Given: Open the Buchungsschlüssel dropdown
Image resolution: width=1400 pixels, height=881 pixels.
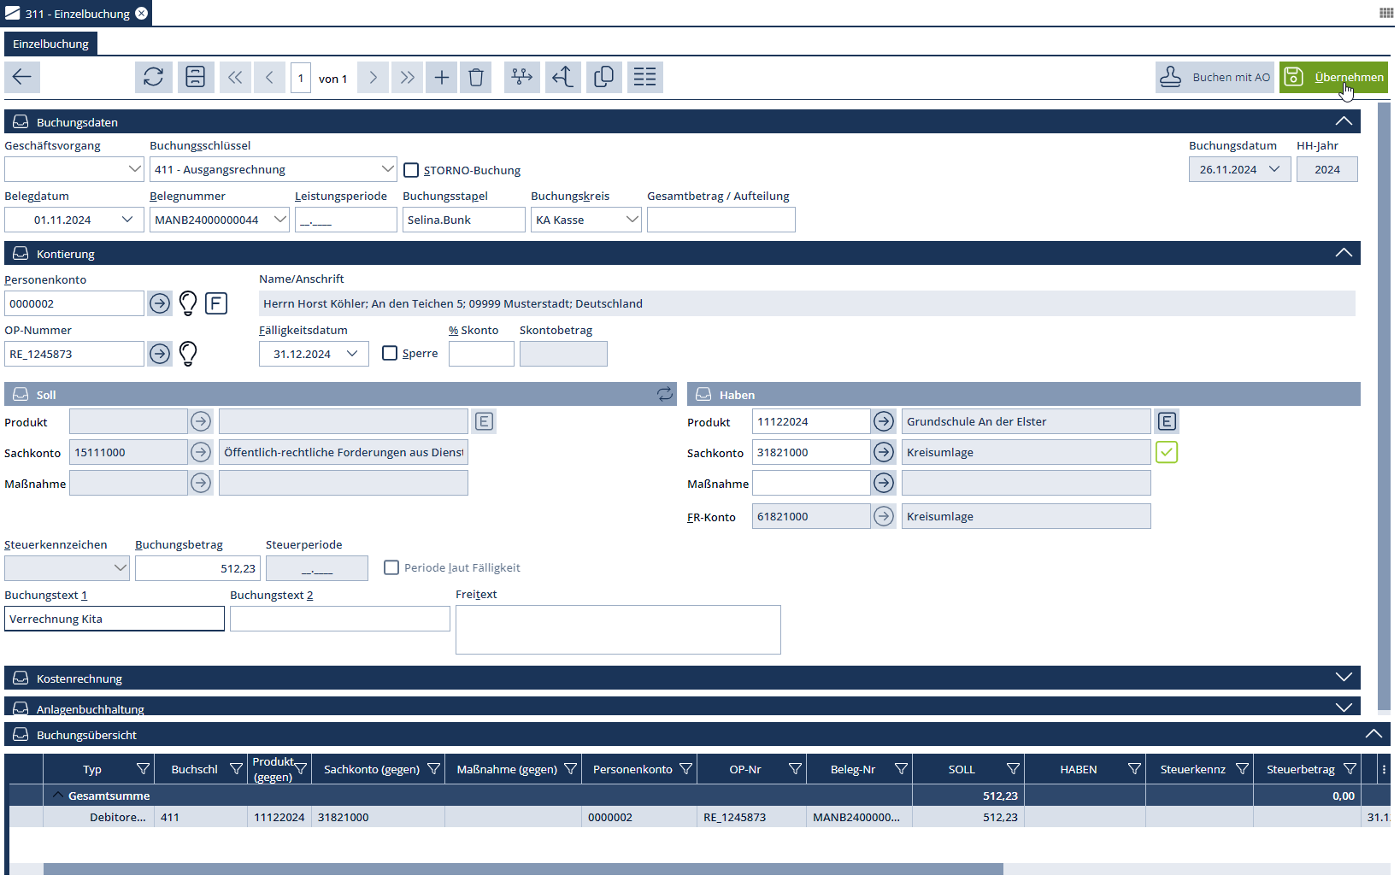Looking at the screenshot, I should [387, 169].
